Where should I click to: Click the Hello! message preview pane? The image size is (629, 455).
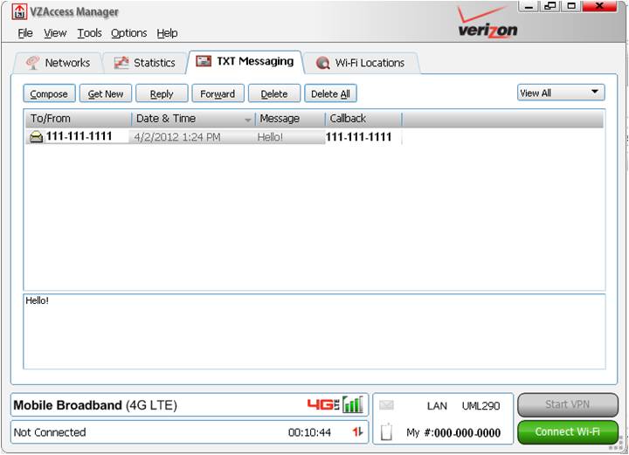pyautogui.click(x=314, y=332)
